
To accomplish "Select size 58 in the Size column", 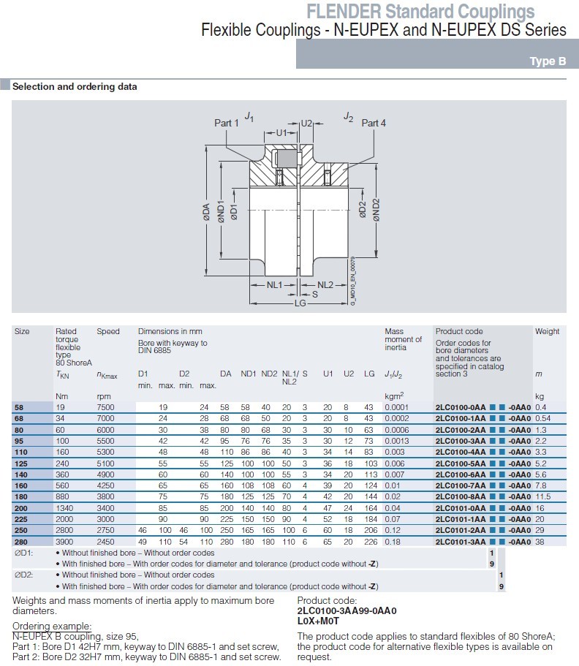I will [19, 407].
